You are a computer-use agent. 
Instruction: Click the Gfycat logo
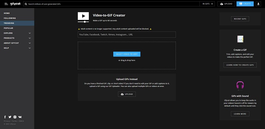click(x=15, y=4)
